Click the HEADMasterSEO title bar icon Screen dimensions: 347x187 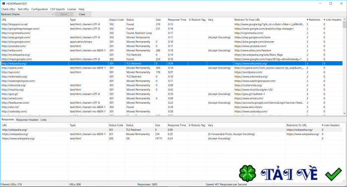pos(3,3)
